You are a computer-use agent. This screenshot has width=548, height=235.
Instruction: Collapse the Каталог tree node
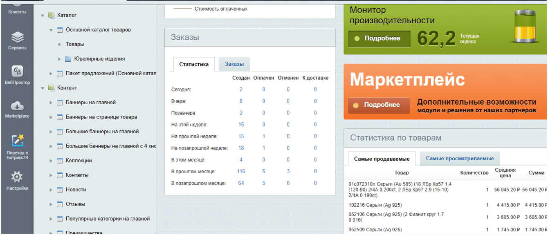[x=43, y=16]
